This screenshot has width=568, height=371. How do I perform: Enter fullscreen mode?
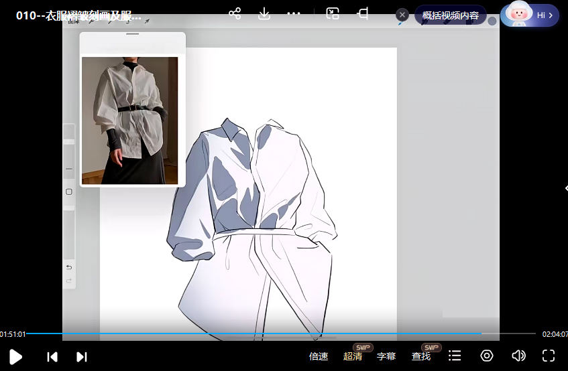549,356
